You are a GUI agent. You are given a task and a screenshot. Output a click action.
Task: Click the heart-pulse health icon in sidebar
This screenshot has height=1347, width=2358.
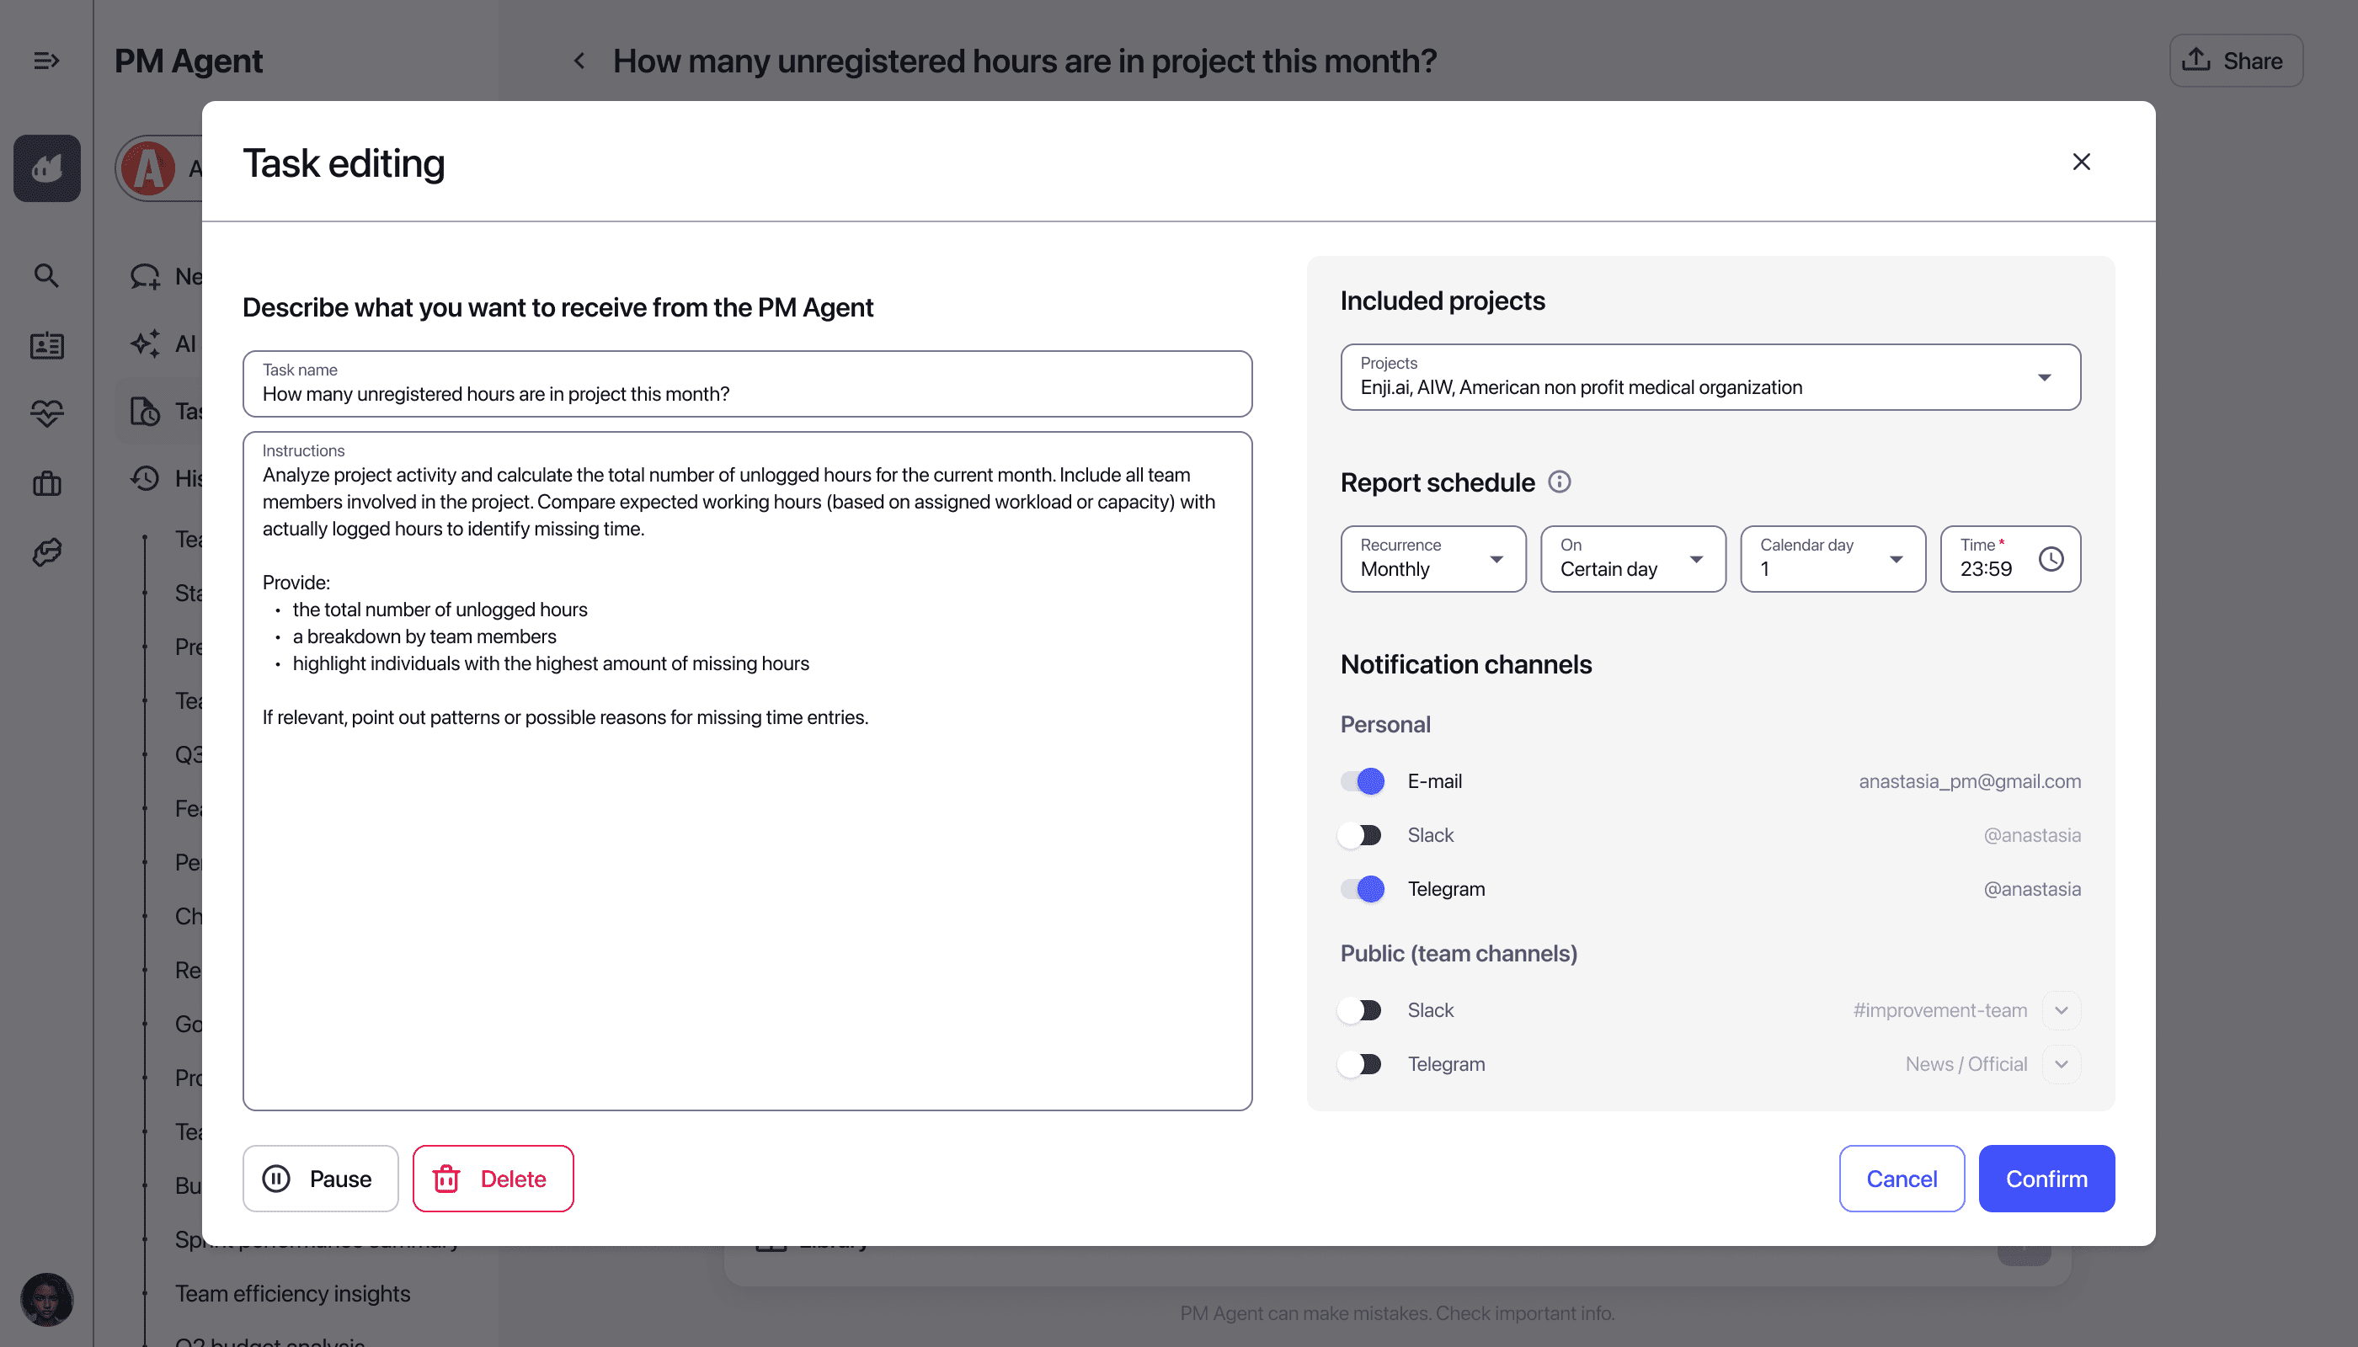pos(46,413)
